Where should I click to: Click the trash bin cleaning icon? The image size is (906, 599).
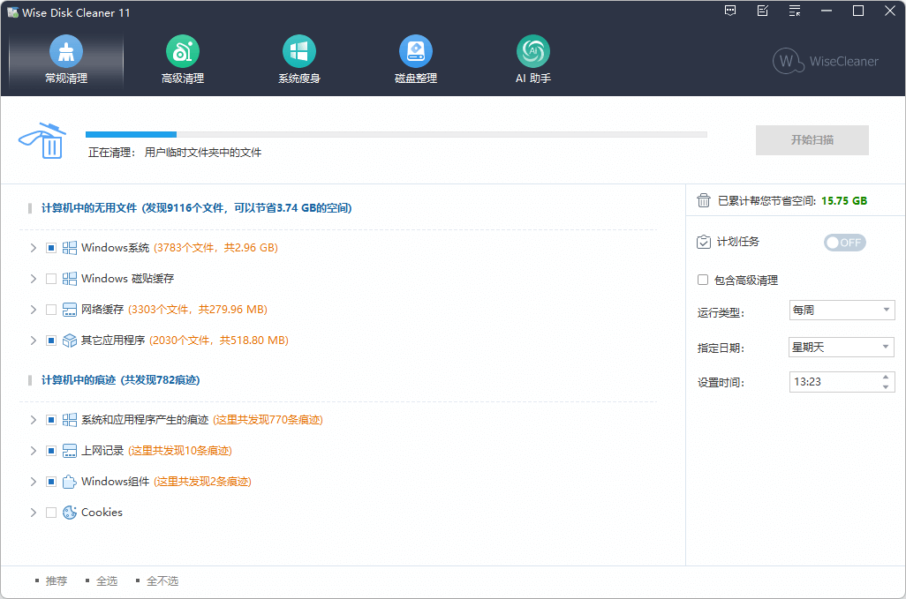[x=43, y=140]
